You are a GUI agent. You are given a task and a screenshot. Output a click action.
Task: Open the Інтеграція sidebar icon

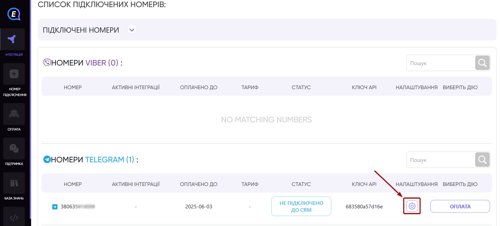click(12, 39)
